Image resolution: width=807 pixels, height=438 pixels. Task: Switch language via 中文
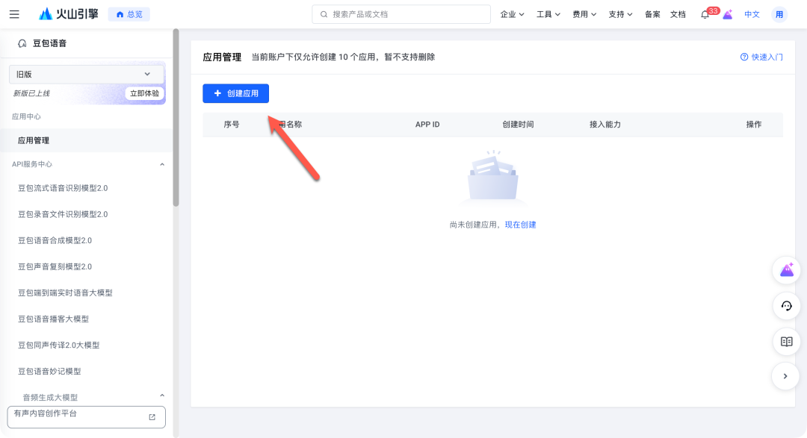[x=752, y=14]
